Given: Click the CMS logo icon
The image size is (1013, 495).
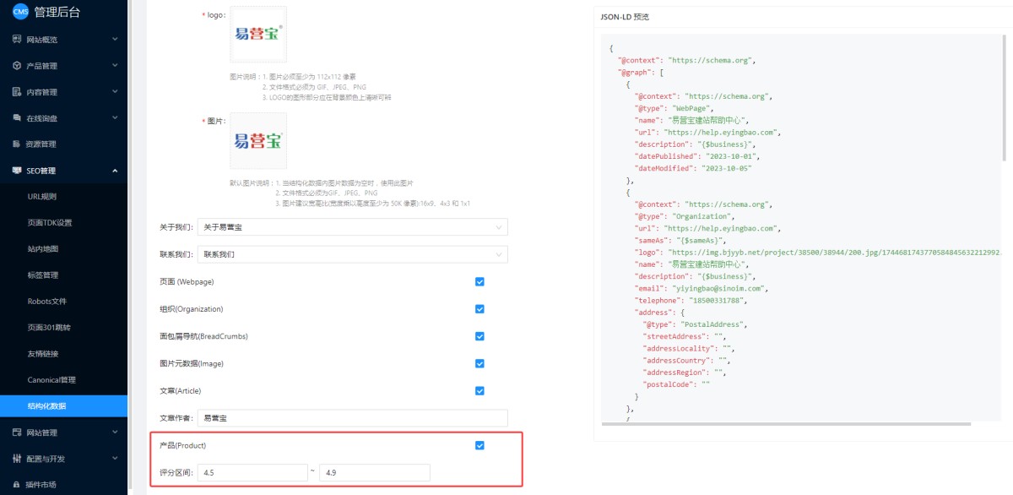Looking at the screenshot, I should tap(20, 11).
